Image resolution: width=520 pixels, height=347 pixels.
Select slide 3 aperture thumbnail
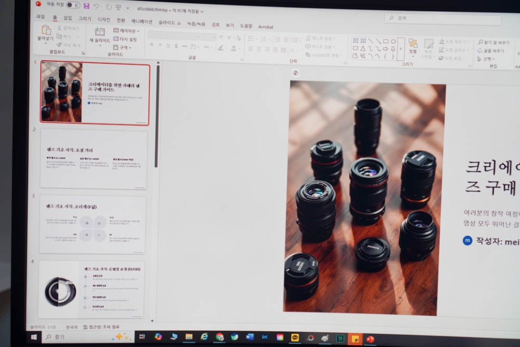pos(93,225)
